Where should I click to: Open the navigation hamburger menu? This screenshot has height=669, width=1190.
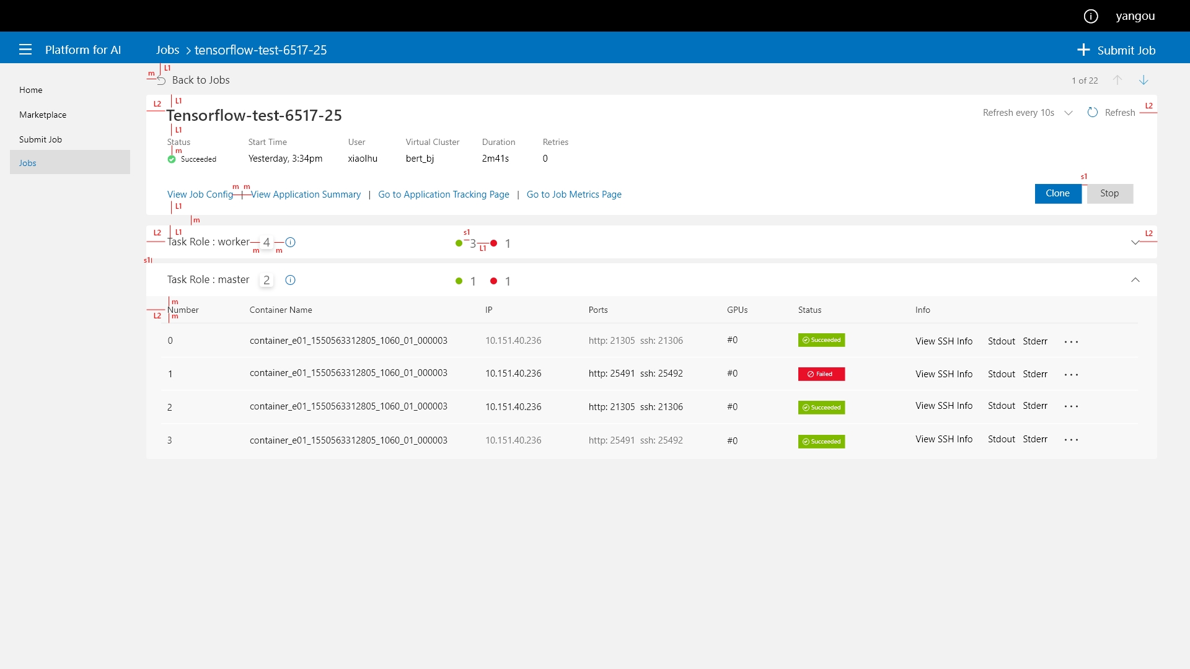[25, 50]
